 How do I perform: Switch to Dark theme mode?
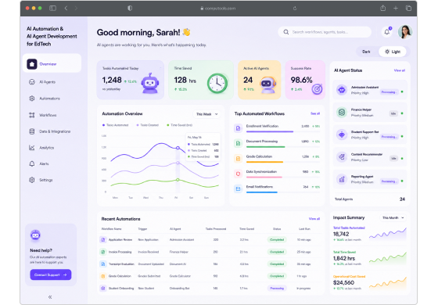tap(366, 52)
